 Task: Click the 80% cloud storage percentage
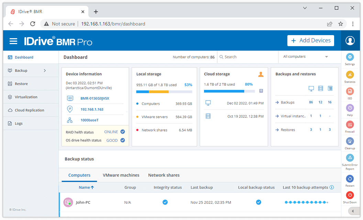(249, 84)
